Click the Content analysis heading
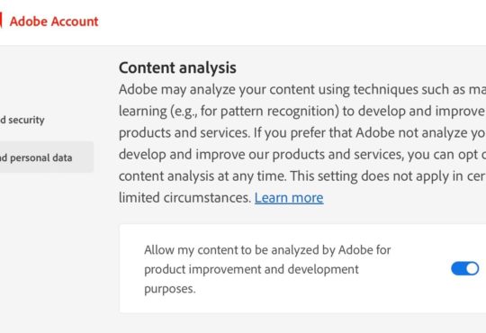The image size is (486, 333). click(177, 67)
